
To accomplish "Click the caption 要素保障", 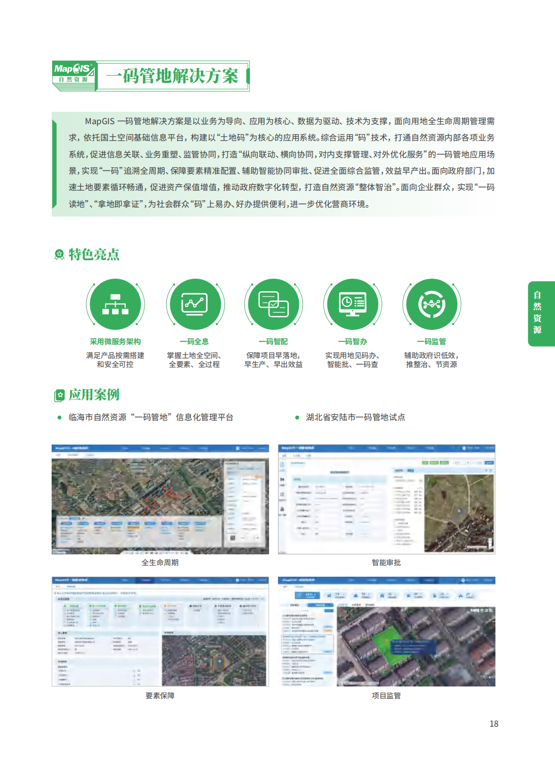I will (160, 696).
